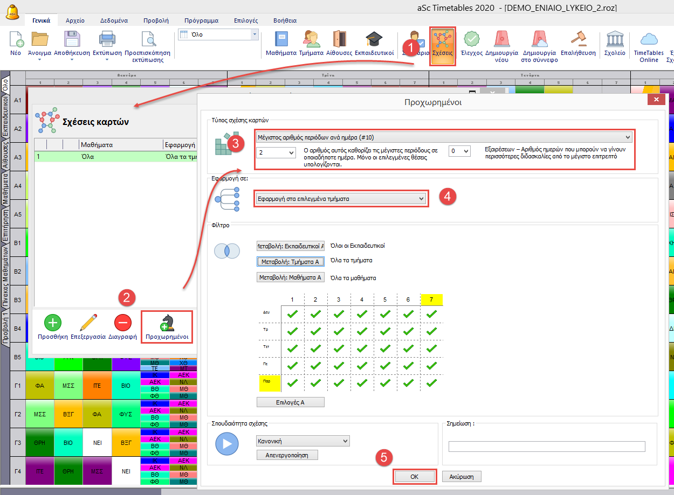Viewport: 674px width, 495px height.
Task: Click the Απενεργοποίηση button
Action: (287, 455)
